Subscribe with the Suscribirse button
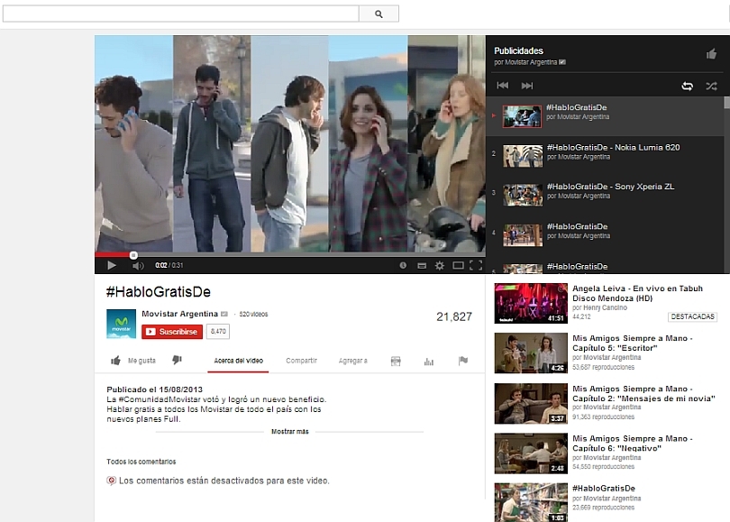 click(x=172, y=332)
